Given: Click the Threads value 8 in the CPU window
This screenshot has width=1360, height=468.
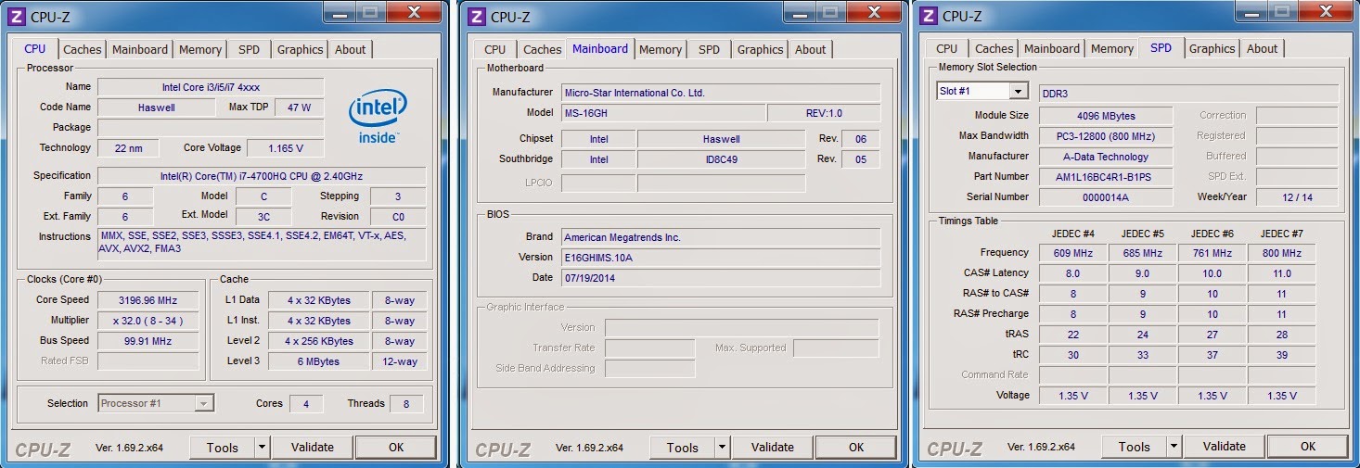Looking at the screenshot, I should pyautogui.click(x=406, y=403).
